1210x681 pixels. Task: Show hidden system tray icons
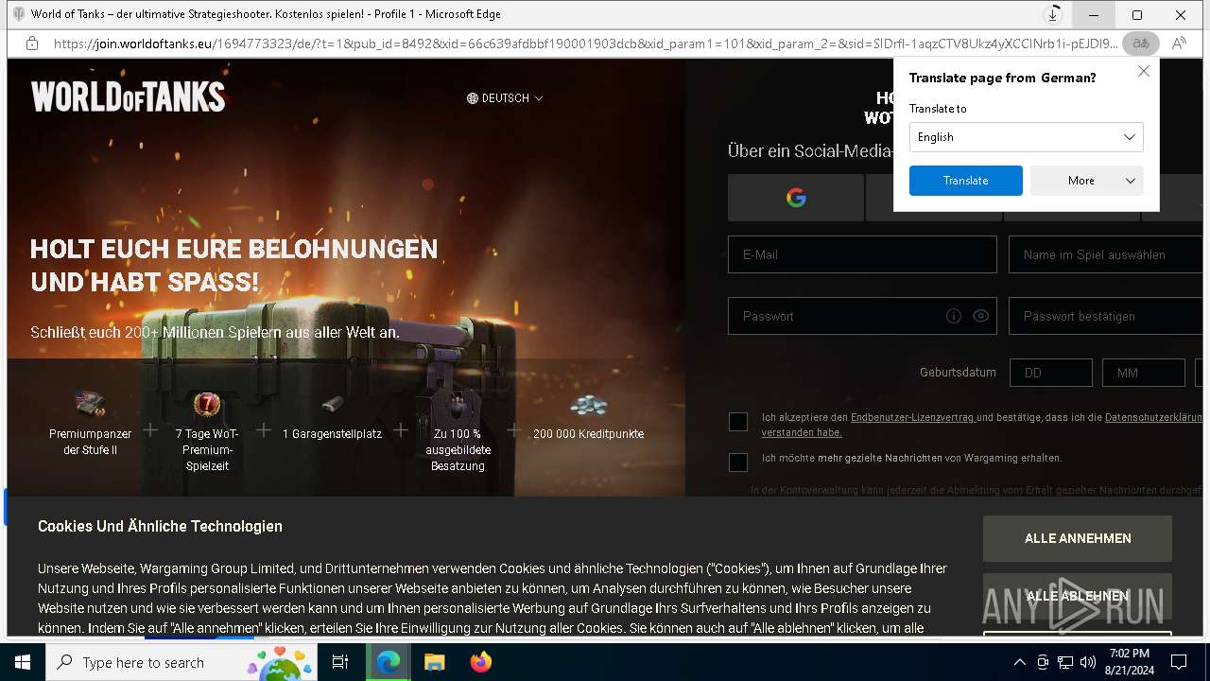1019,662
